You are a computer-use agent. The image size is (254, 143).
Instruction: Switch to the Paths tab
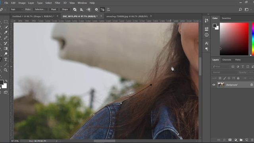238,60
